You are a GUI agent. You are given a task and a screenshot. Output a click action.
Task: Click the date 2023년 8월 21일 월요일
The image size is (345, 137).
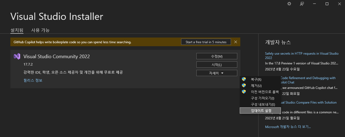click(282, 118)
